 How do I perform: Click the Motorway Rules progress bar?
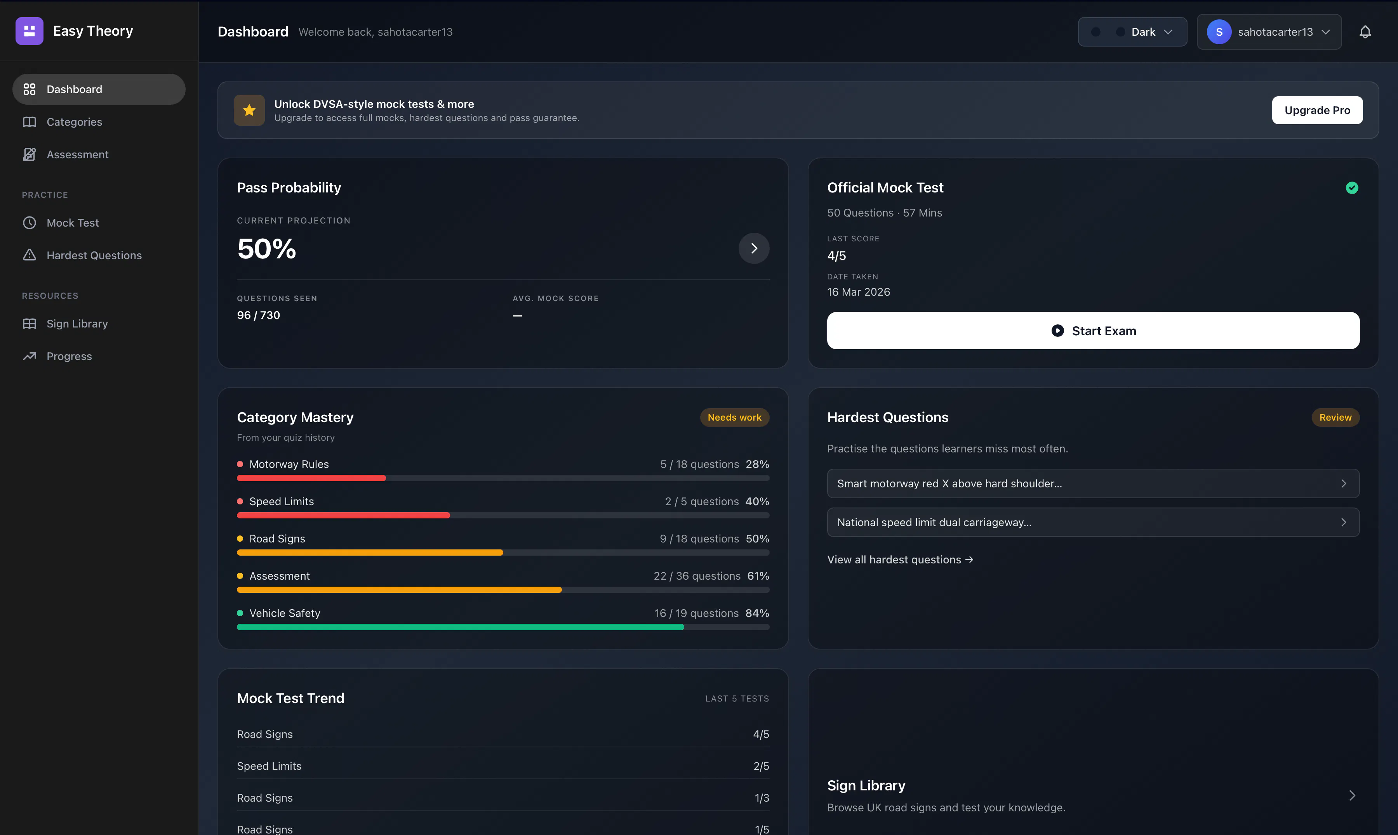(x=503, y=478)
